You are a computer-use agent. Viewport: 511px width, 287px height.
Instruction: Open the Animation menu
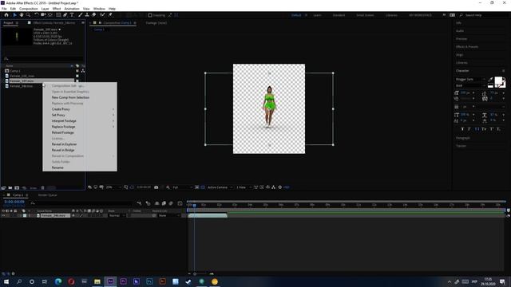coord(72,9)
